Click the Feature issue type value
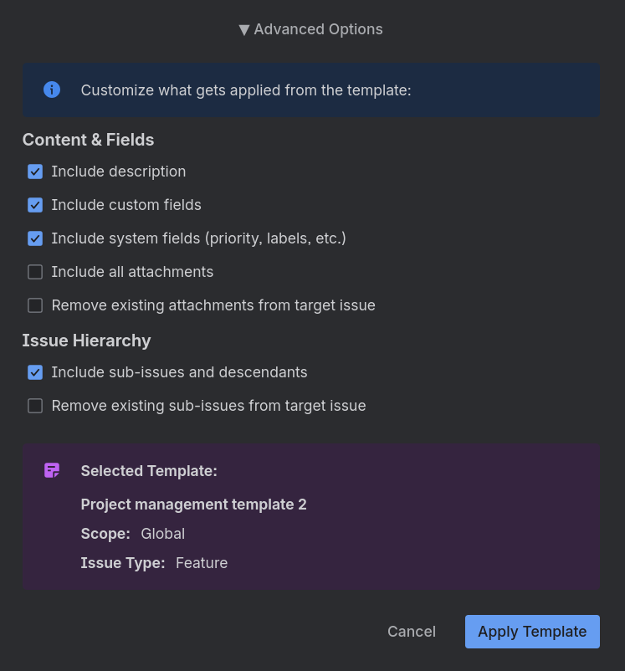The height and width of the screenshot is (671, 625). (202, 563)
